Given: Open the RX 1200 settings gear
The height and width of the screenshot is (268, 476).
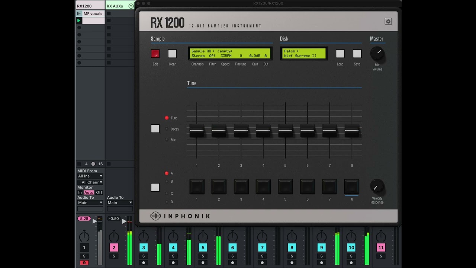Looking at the screenshot, I should (x=388, y=22).
